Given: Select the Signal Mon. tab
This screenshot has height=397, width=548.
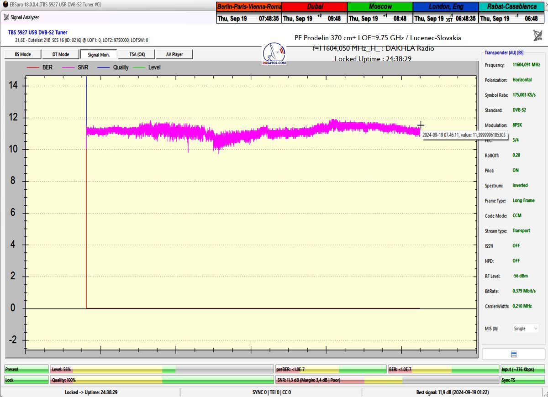Looking at the screenshot, I should click(98, 54).
